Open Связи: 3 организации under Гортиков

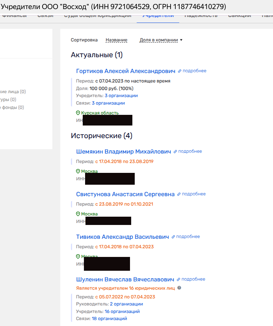coord(108,103)
